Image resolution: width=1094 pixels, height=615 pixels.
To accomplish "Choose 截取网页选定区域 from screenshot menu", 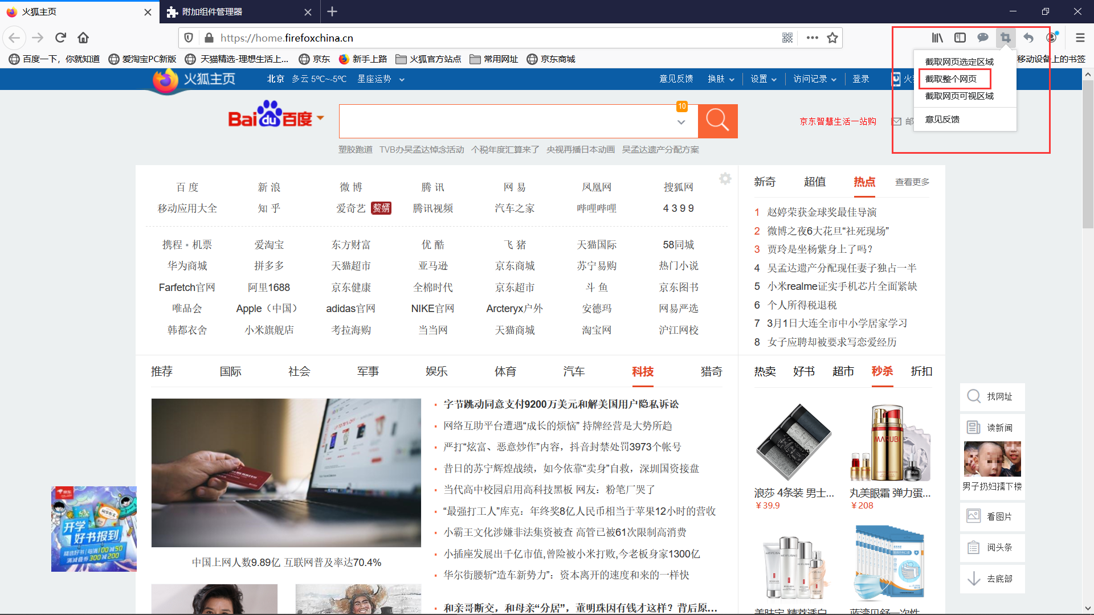I will (x=959, y=61).
